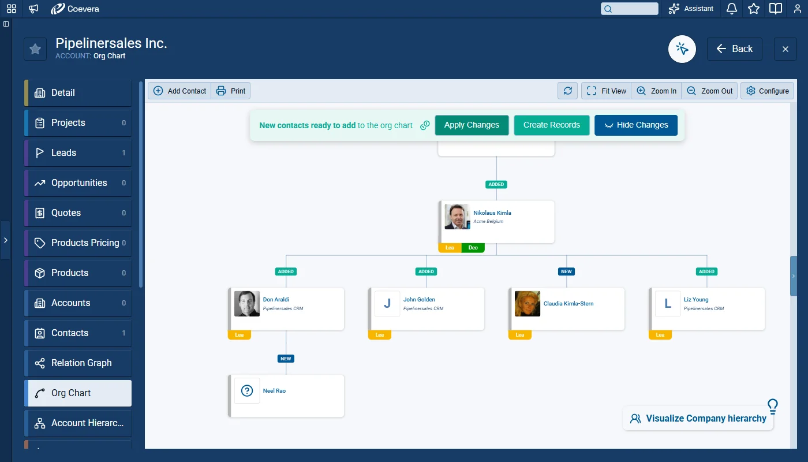808x462 pixels.
Task: Open Configure settings
Action: (768, 91)
